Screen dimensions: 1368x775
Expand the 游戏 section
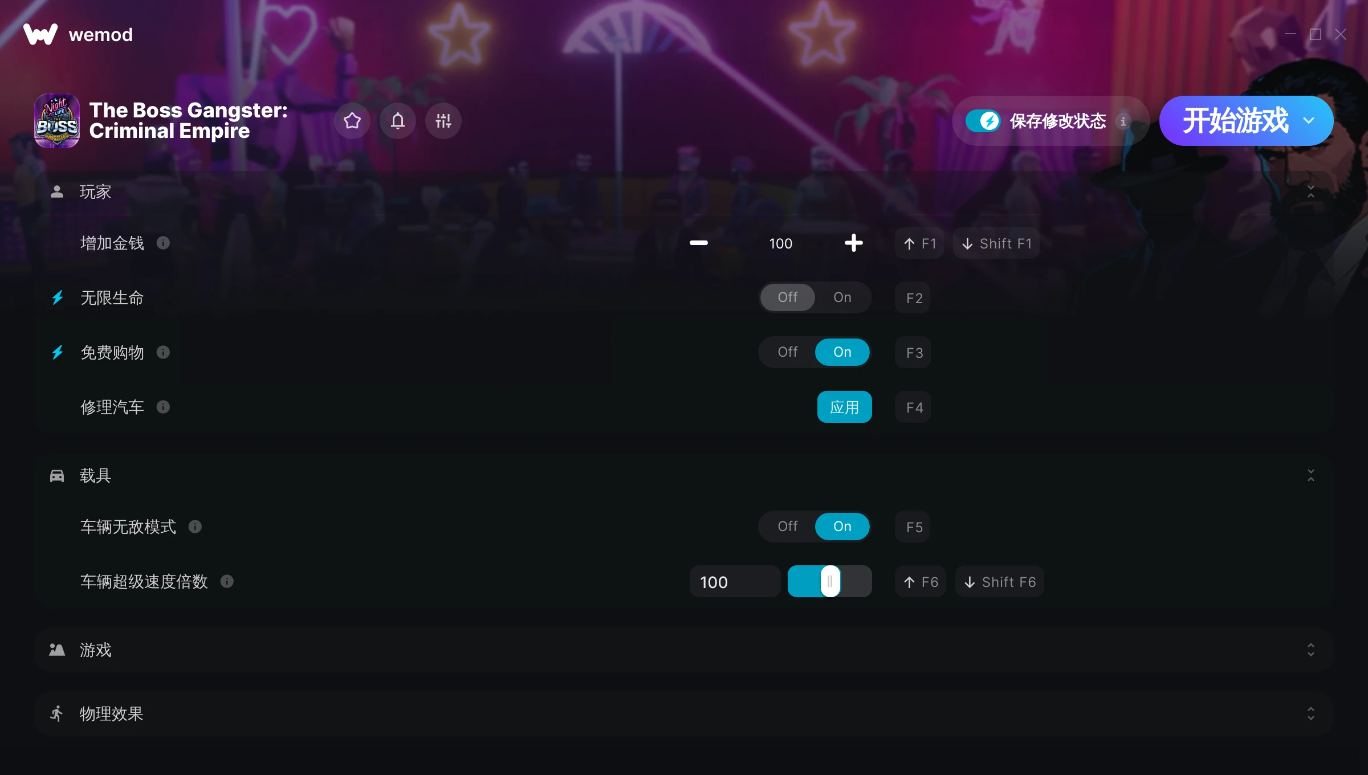(1310, 650)
